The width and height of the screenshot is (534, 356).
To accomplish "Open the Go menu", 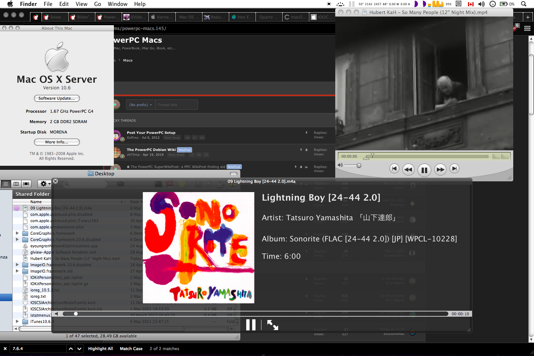I will (98, 4).
